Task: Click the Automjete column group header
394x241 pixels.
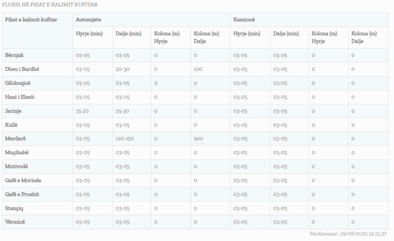Action: [88, 19]
